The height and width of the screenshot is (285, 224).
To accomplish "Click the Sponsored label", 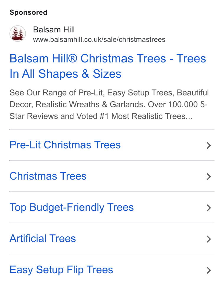I will 28,12.
